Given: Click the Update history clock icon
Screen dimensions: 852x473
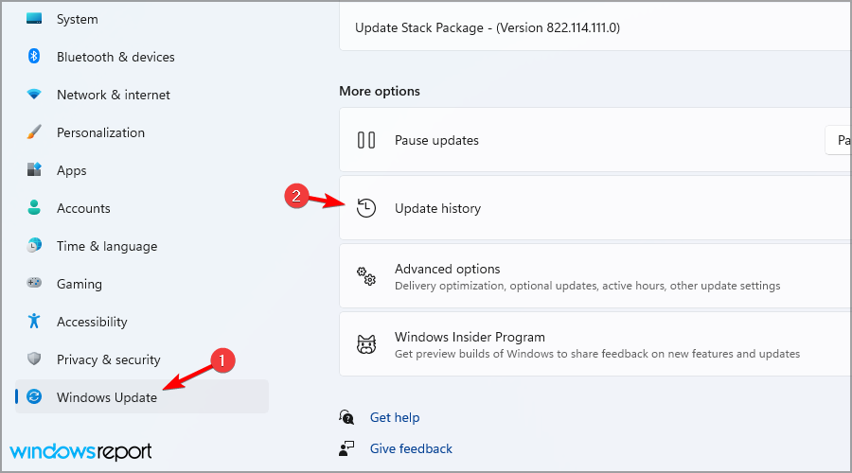Looking at the screenshot, I should pyautogui.click(x=366, y=208).
